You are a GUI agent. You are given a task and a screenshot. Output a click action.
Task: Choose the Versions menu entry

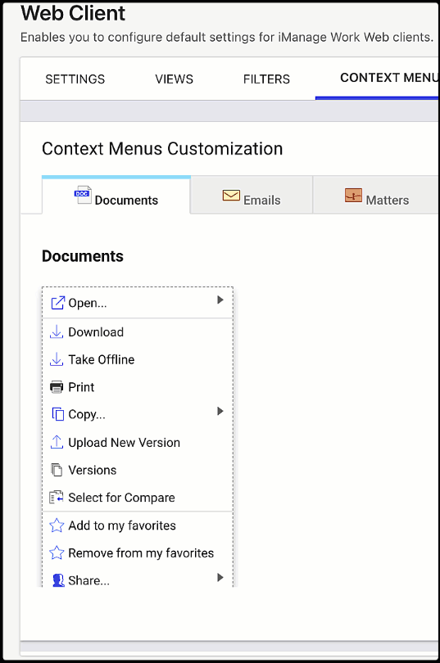[x=138, y=470]
